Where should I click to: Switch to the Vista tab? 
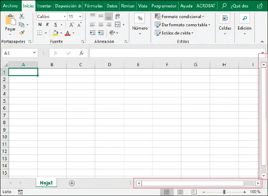[x=143, y=6]
